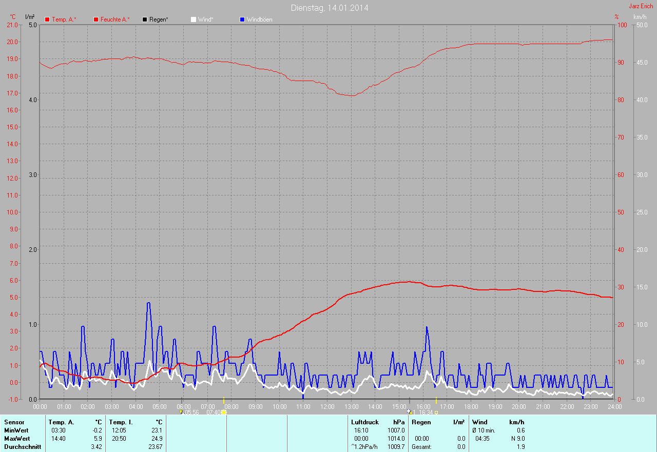Click the '12:00' label on the time axis

tap(327, 406)
